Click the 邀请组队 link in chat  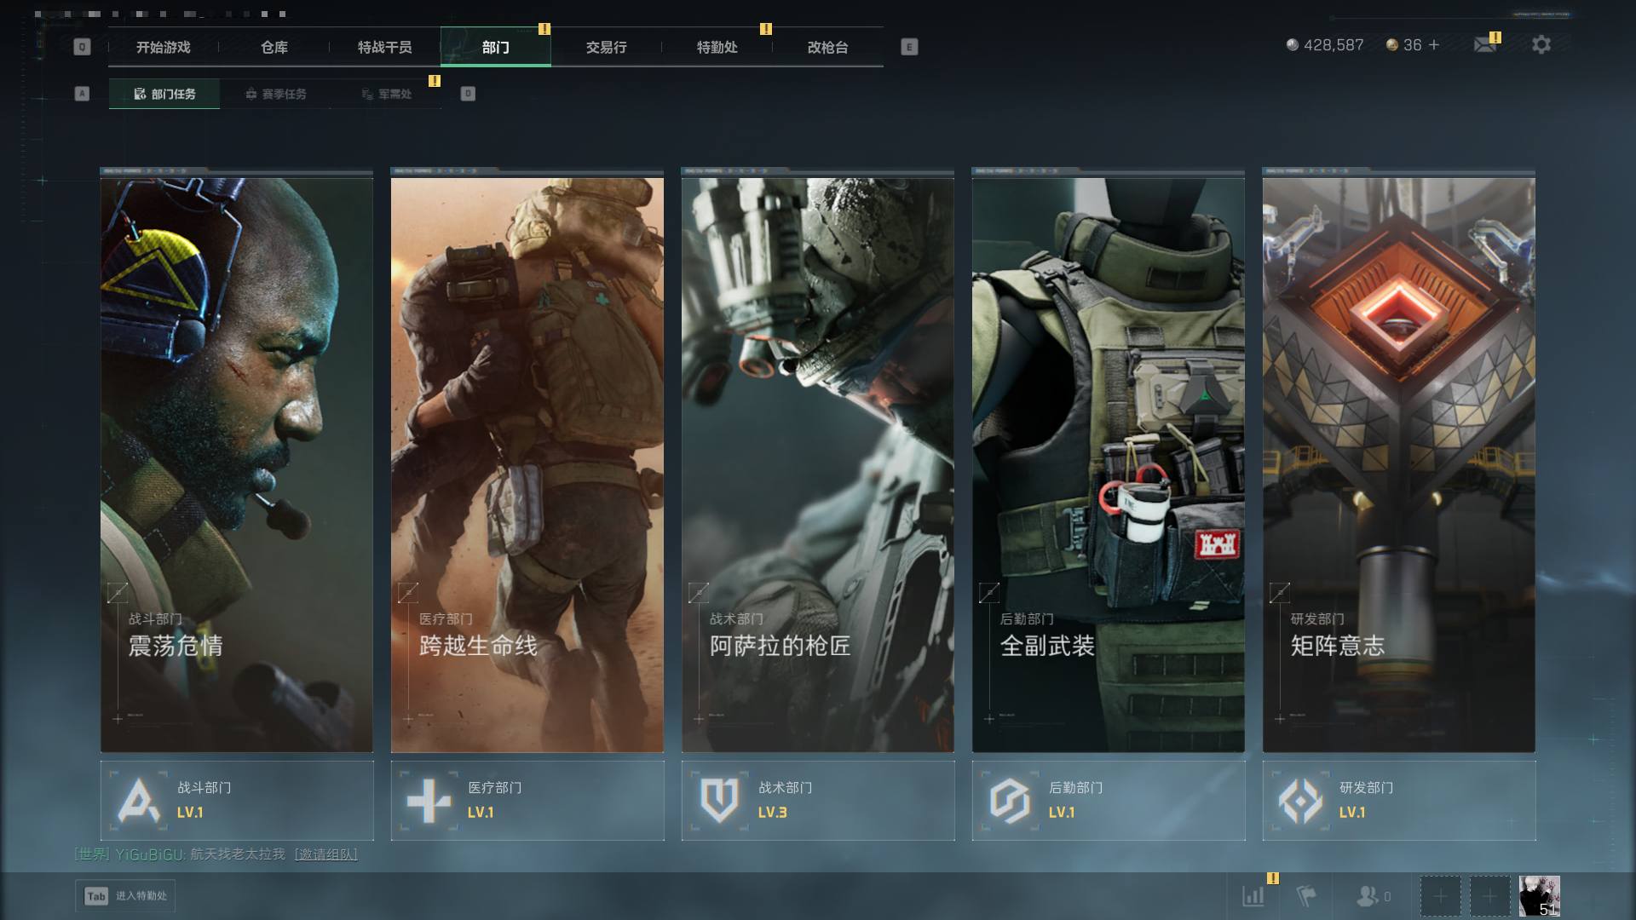tap(326, 854)
